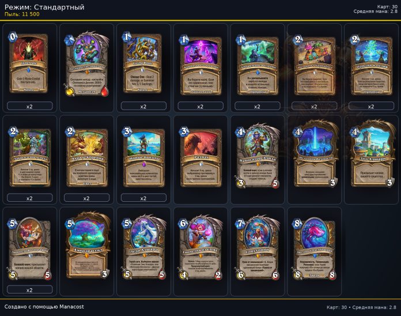Viewport: 401px width, 316px height.
Task: Click the 7-mana gem on Сонухозяй card
Action: (x=240, y=223)
